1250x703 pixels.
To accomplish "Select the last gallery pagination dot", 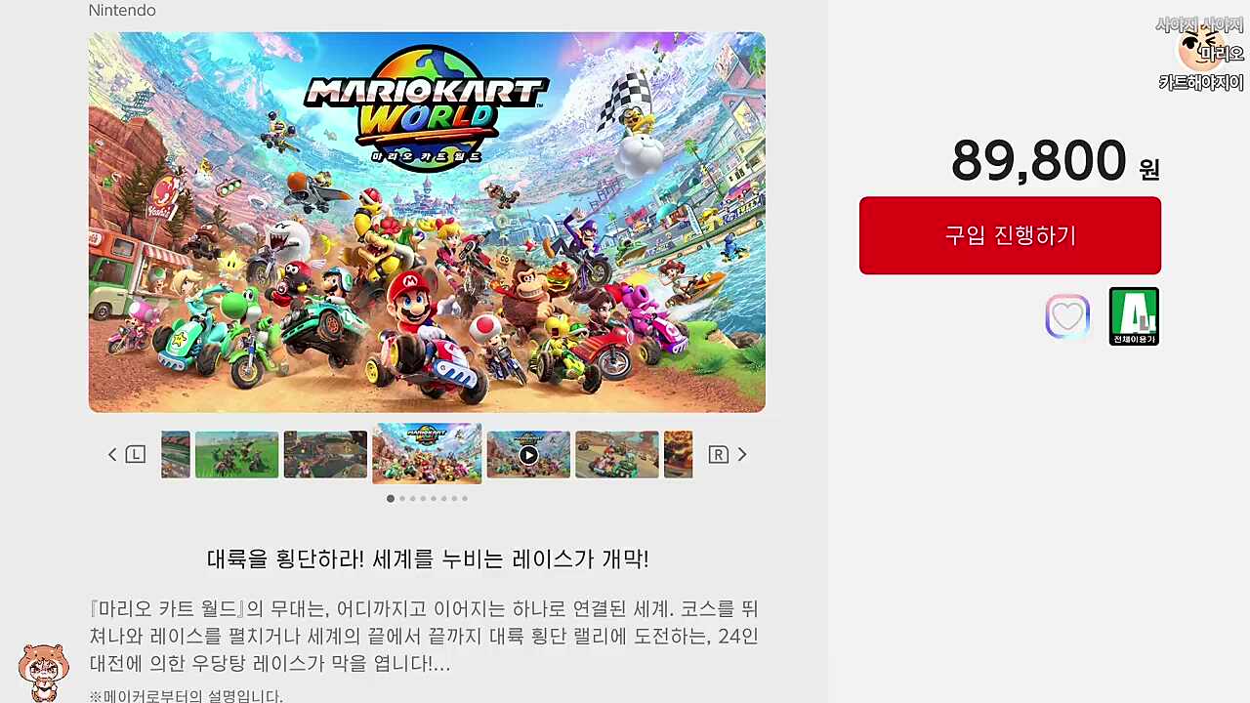I will 465,499.
